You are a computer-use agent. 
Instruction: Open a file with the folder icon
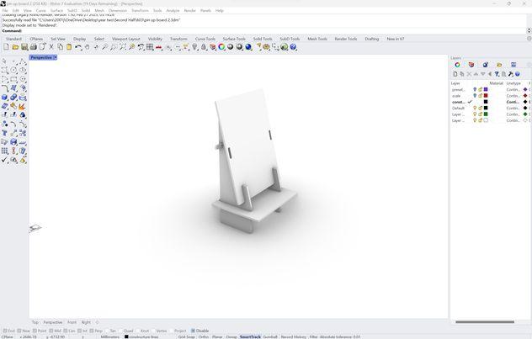click(15, 47)
